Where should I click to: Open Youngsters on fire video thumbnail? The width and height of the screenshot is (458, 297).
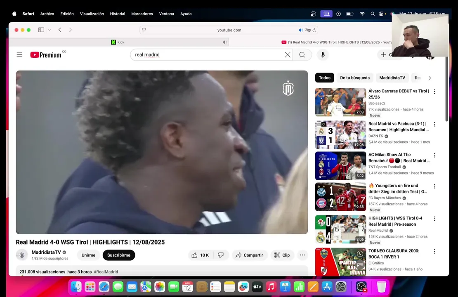340,197
